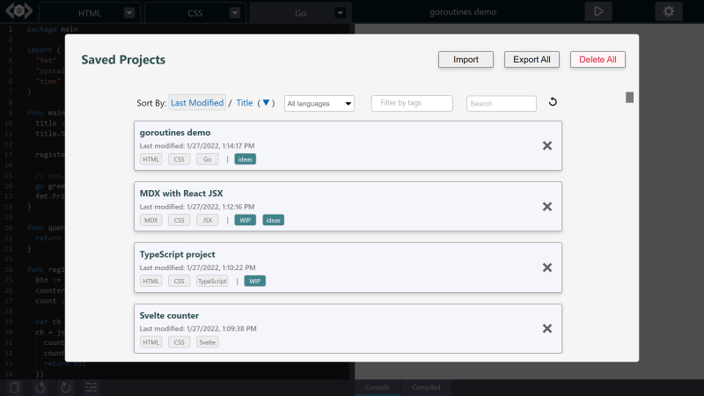Click the X on Svelte counter
The height and width of the screenshot is (396, 704).
(546, 328)
